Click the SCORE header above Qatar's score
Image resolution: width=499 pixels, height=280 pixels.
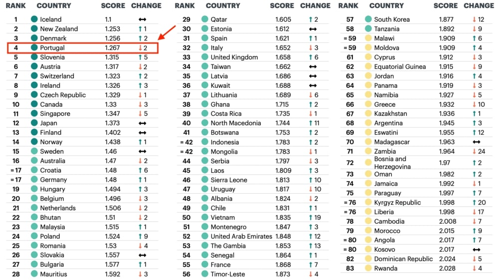282,6
